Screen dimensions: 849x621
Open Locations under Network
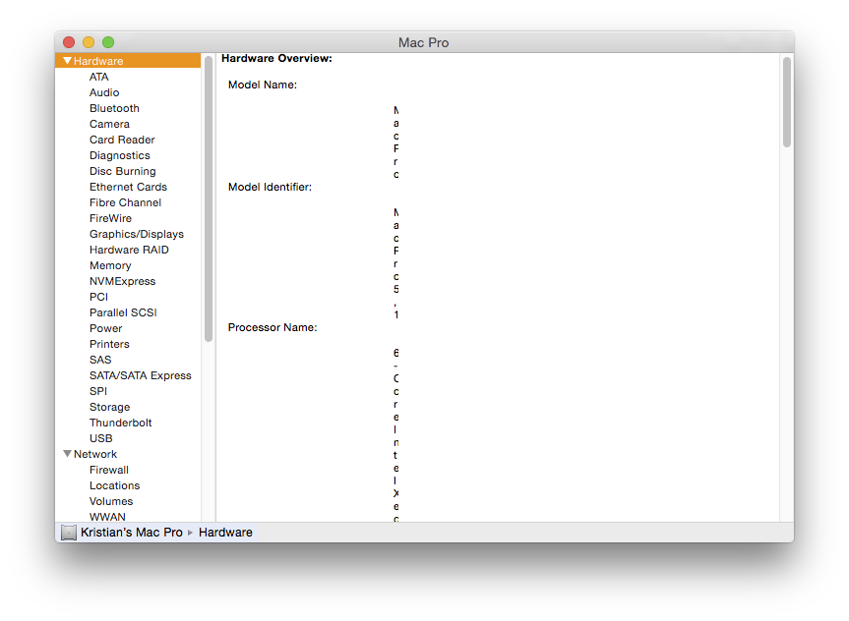(x=114, y=485)
